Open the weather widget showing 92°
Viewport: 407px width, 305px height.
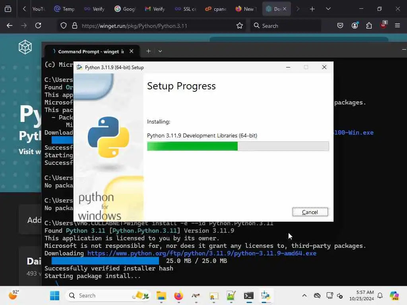tap(14, 295)
